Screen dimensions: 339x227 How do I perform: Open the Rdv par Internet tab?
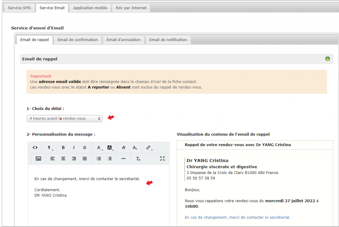tap(131, 8)
